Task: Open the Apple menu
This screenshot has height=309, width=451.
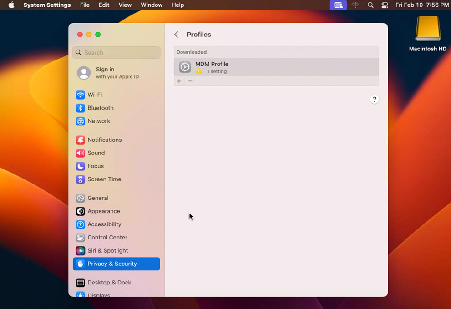Action: pos(11,5)
